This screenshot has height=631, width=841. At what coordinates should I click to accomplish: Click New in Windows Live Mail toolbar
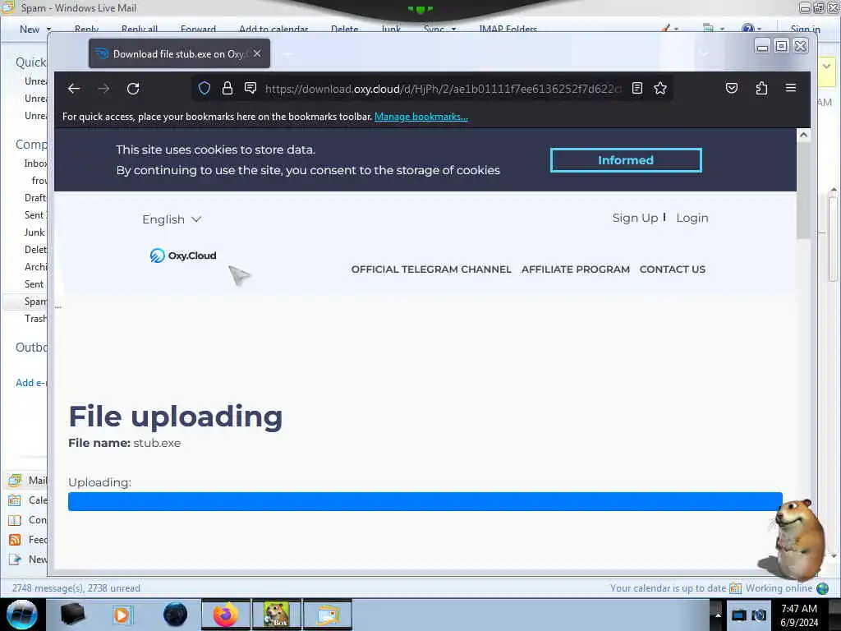pyautogui.click(x=30, y=30)
